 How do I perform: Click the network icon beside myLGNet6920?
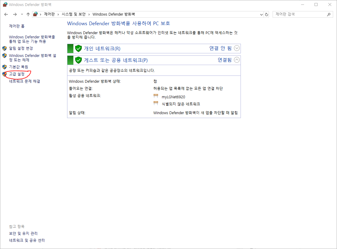point(156,96)
